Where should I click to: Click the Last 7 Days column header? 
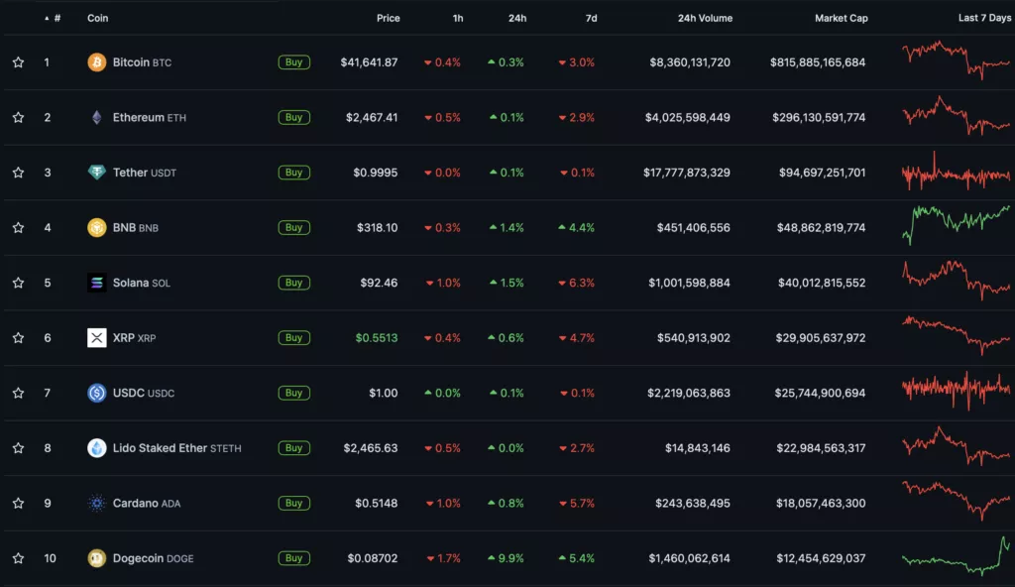tap(984, 18)
